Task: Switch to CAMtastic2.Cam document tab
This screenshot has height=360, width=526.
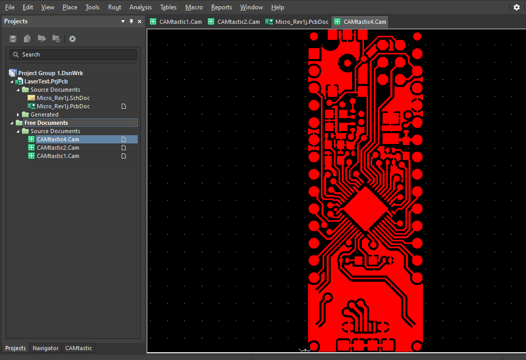Action: (234, 22)
